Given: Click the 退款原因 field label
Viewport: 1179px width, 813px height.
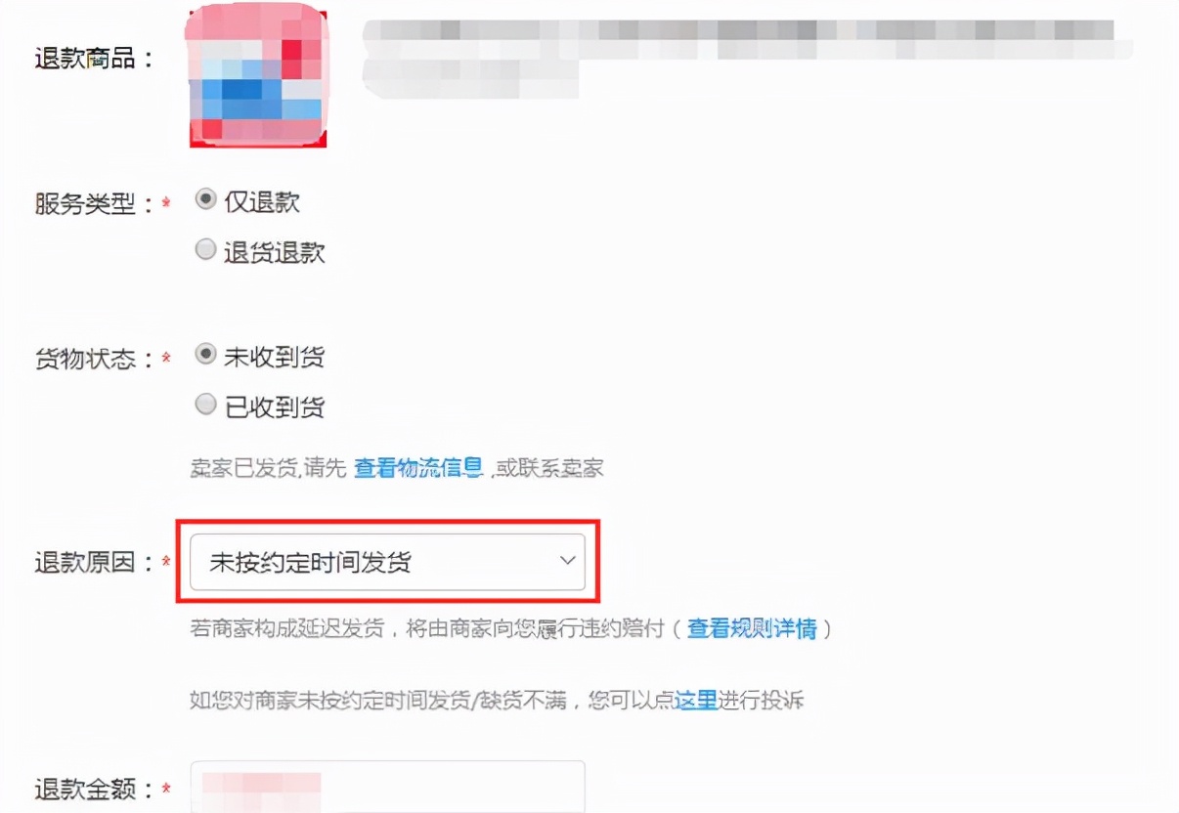Looking at the screenshot, I should click(x=95, y=563).
